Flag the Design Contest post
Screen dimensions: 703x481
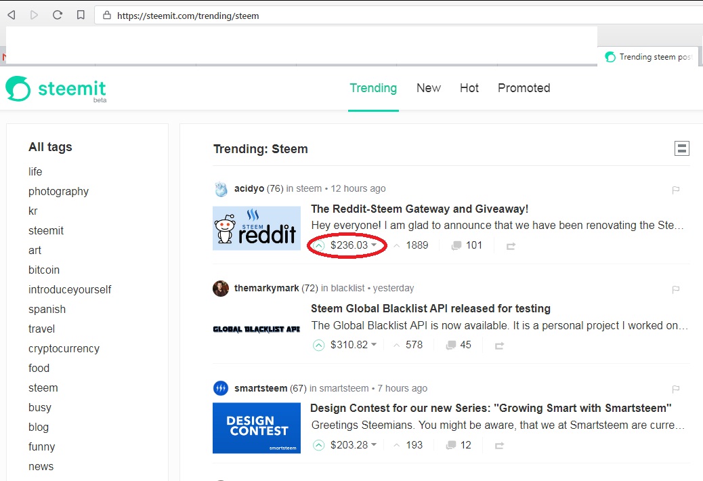[x=675, y=390]
